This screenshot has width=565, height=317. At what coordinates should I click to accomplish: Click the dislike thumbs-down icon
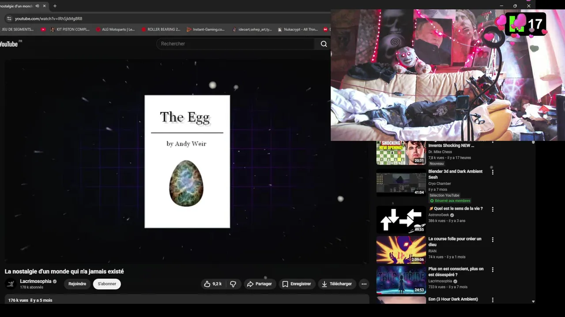[233, 284]
